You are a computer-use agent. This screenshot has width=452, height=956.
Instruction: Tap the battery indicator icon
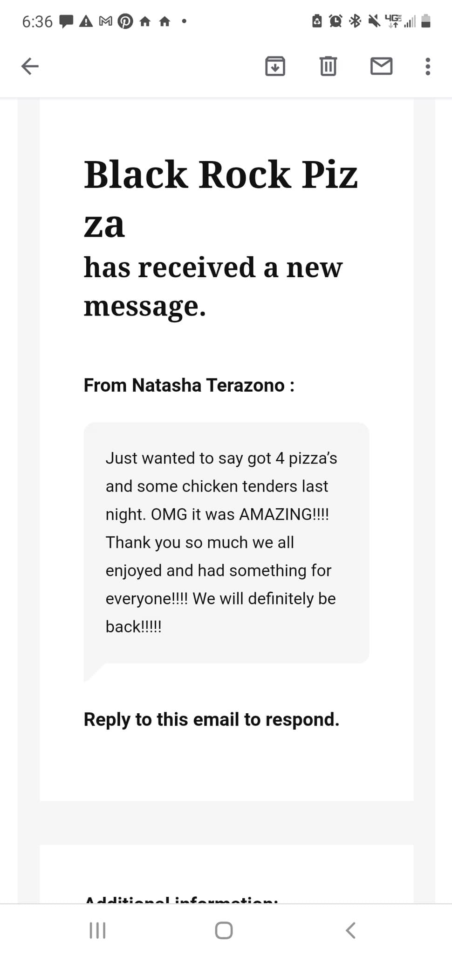click(425, 21)
